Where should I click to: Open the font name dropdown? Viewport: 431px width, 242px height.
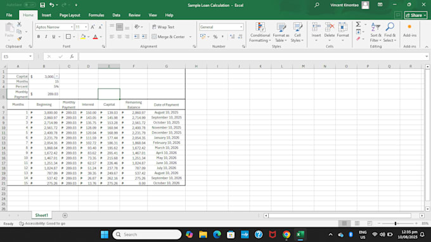click(72, 27)
